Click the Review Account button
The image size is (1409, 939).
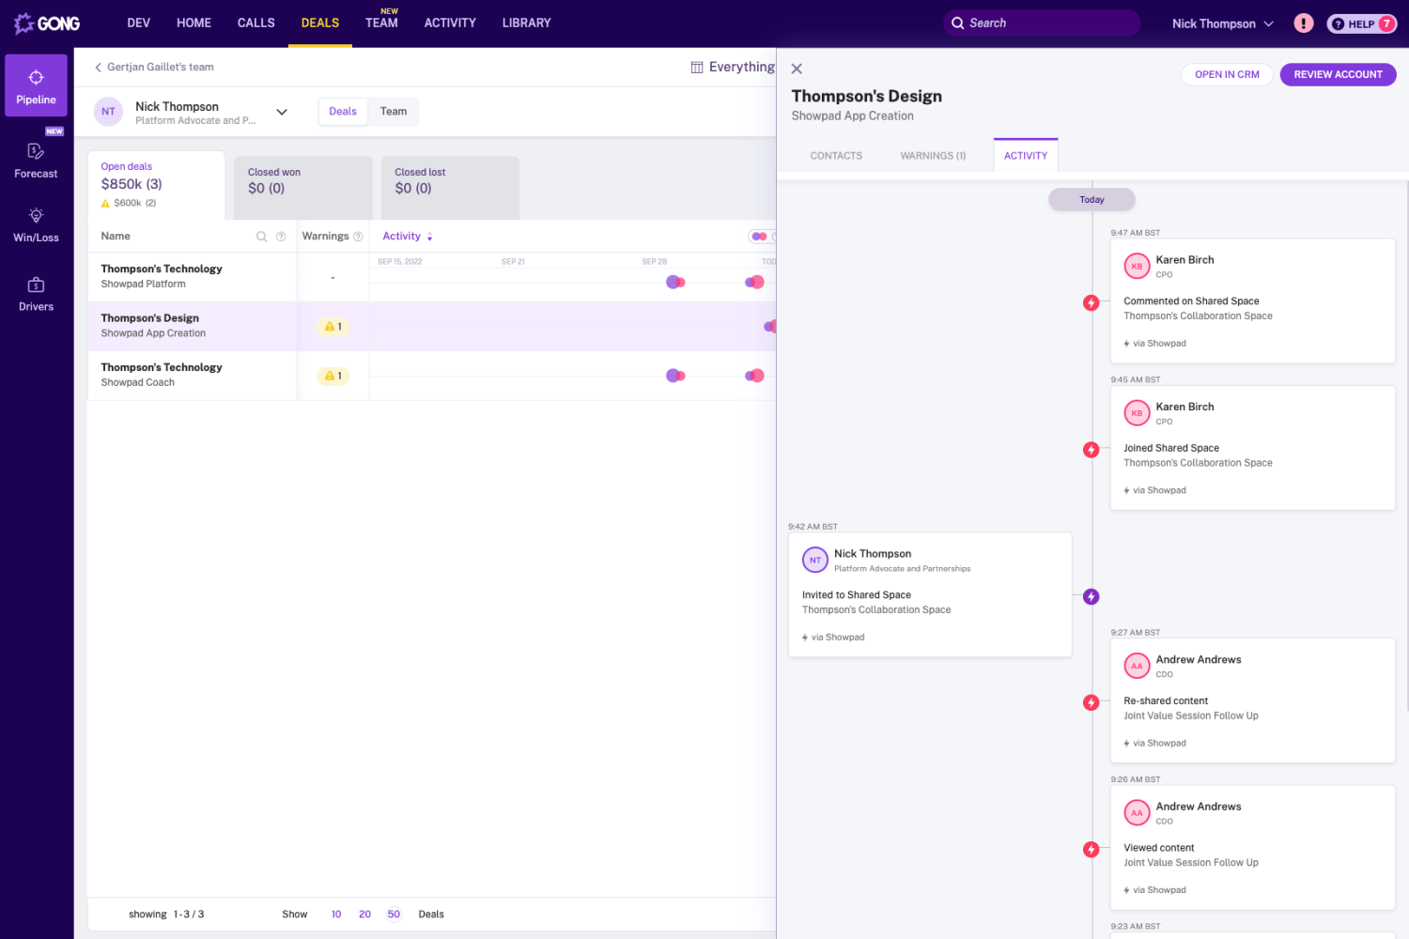(1338, 75)
